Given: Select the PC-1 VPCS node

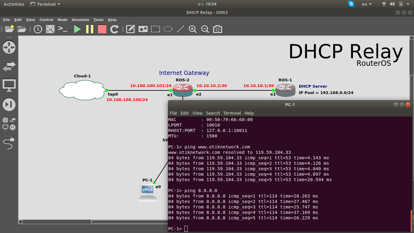Looking at the screenshot, I should tap(148, 193).
